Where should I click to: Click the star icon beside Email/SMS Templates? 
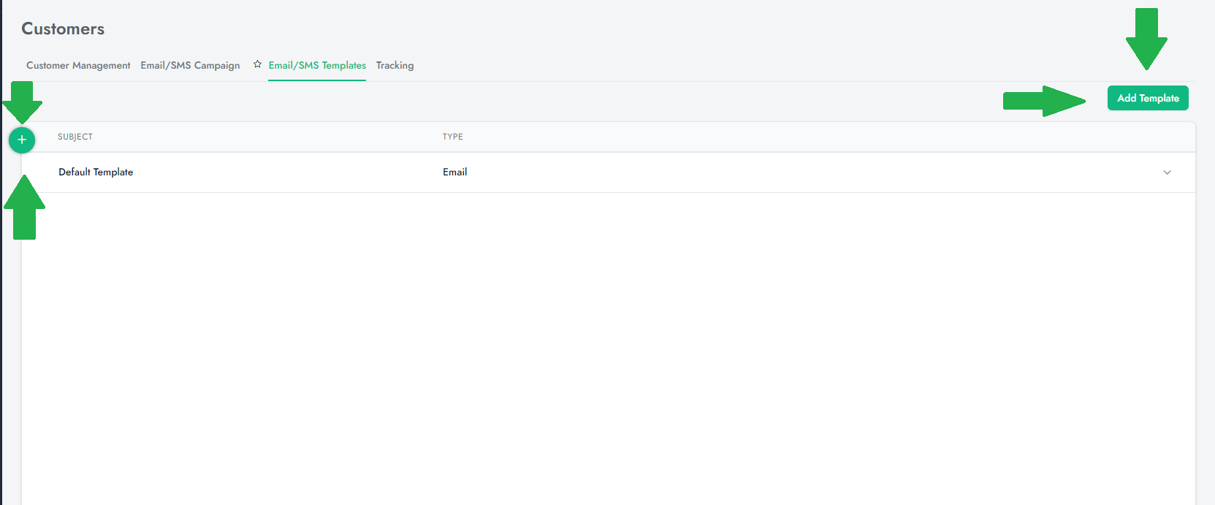point(257,64)
